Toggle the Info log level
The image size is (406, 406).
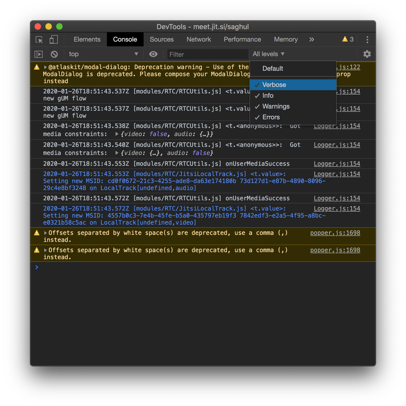click(293, 96)
